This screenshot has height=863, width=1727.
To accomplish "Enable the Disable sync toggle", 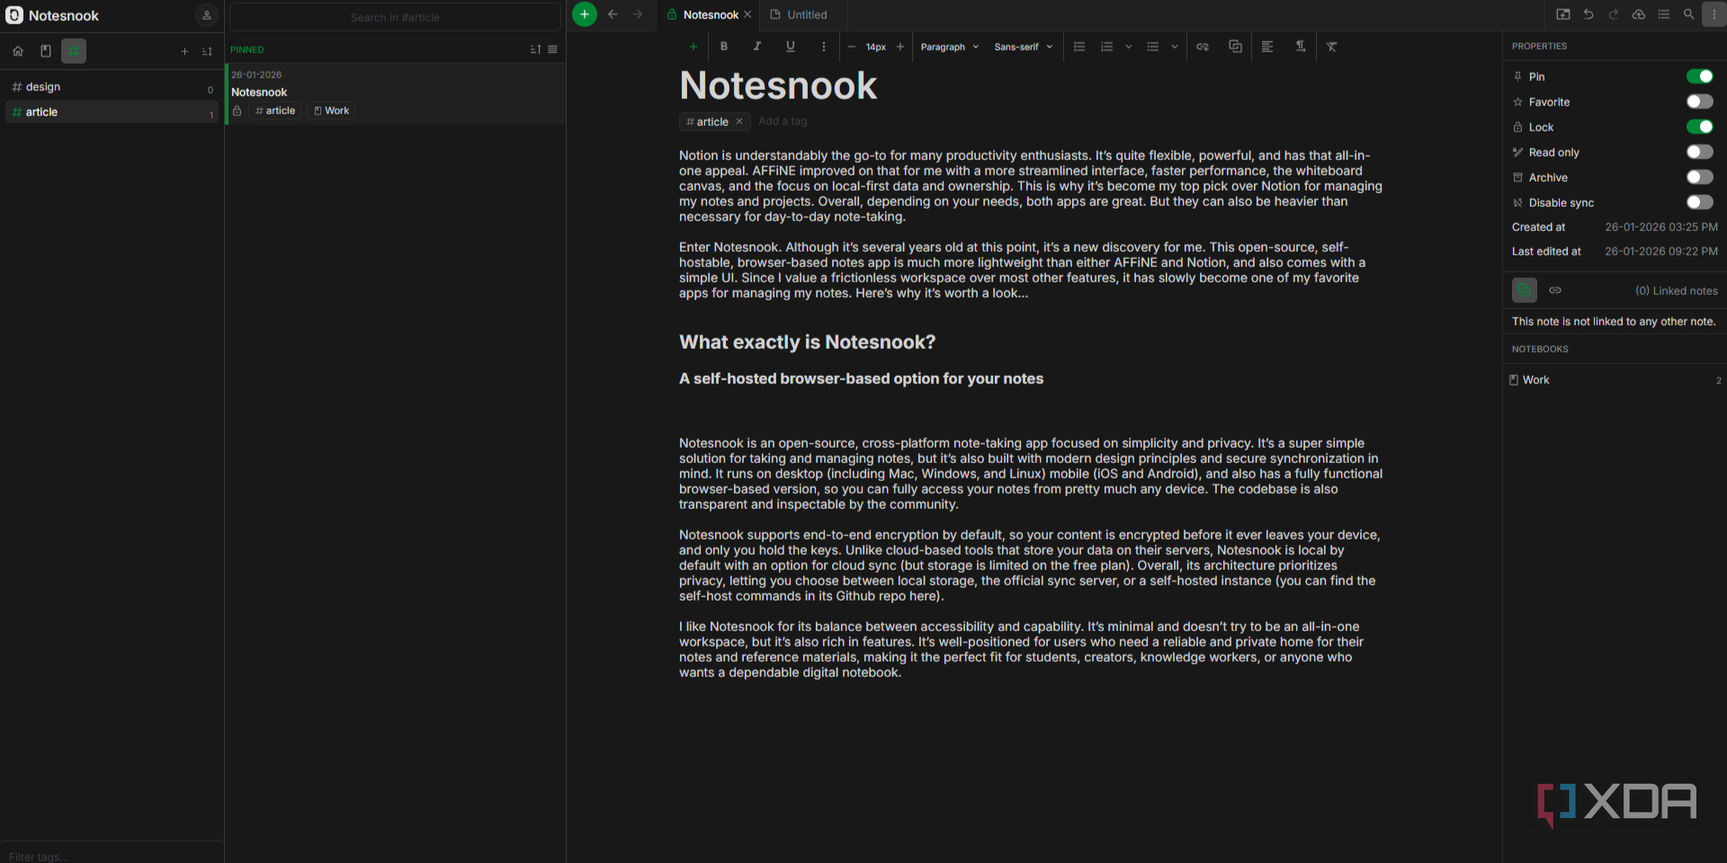I will (x=1699, y=202).
